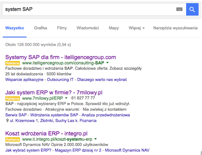Open the Wiadomości tab
The width and height of the screenshot is (202, 155).
(x=88, y=28)
